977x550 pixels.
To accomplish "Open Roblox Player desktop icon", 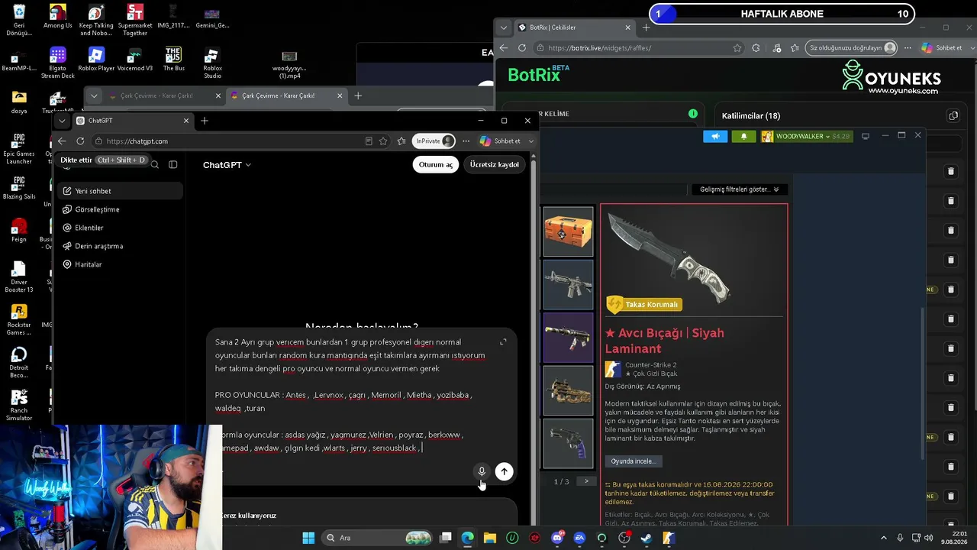I will [x=96, y=60].
